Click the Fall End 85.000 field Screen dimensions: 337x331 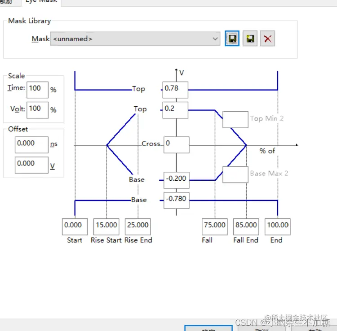246,227
